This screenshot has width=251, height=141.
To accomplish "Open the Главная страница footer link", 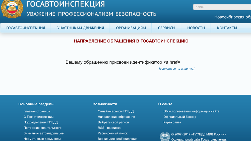I will coord(37,111).
